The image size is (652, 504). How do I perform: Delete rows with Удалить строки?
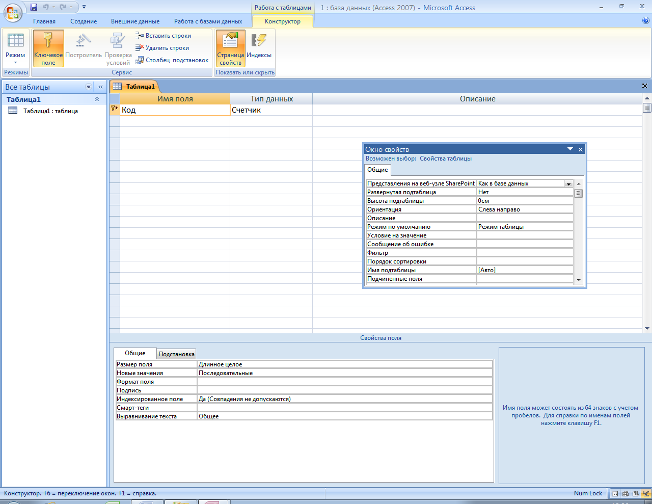click(x=162, y=48)
